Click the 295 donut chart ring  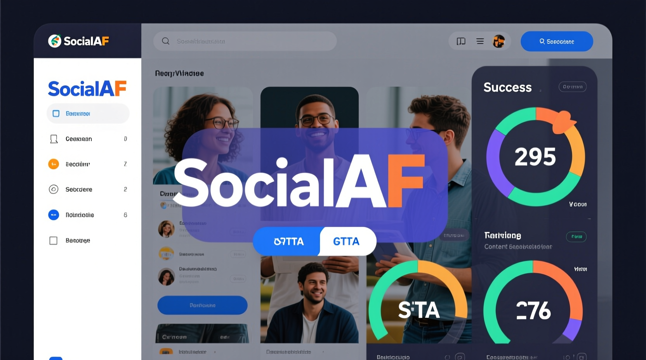(536, 157)
